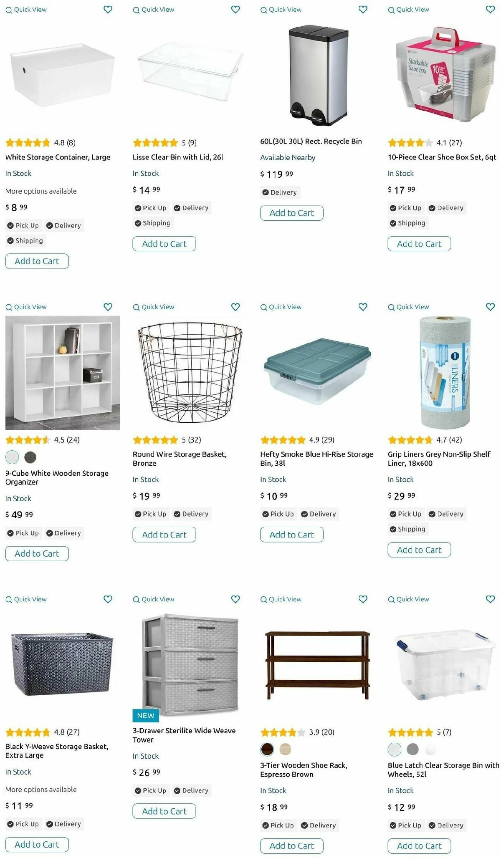Add Black Y-Weave Storage Basket to cart
Image resolution: width=501 pixels, height=858 pixels.
click(37, 844)
